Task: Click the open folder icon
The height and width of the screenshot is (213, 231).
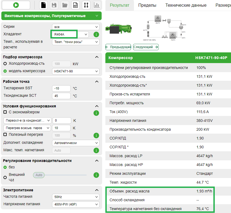Action: click(65, 5)
